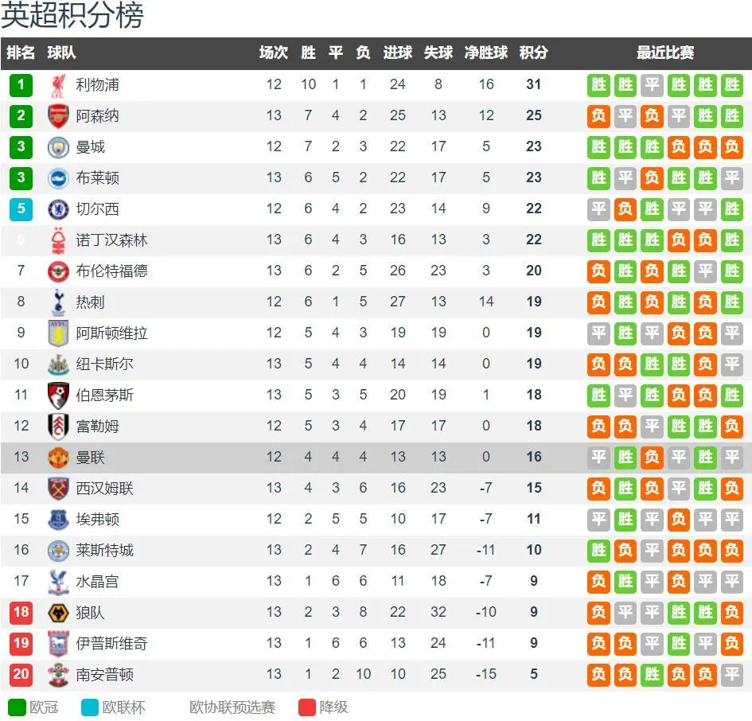Click the 净胜球 column header
This screenshot has height=721, width=752.
click(486, 53)
